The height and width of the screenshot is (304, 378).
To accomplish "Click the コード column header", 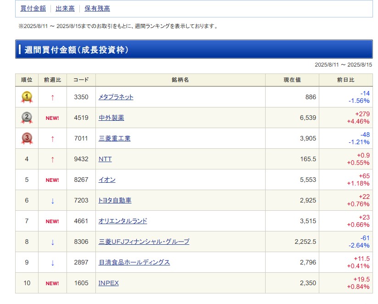I will click(x=81, y=80).
